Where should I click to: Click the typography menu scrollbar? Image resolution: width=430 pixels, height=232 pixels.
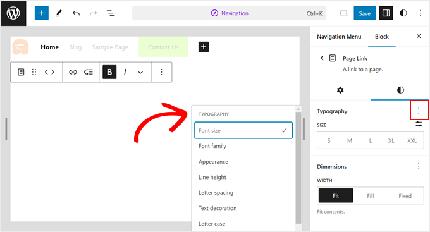298,168
